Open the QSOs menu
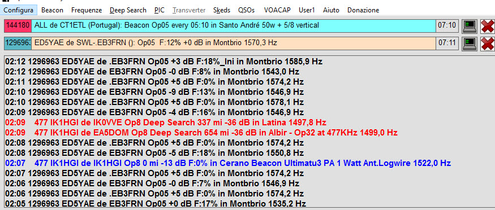This screenshot has width=495, height=210. tap(246, 10)
